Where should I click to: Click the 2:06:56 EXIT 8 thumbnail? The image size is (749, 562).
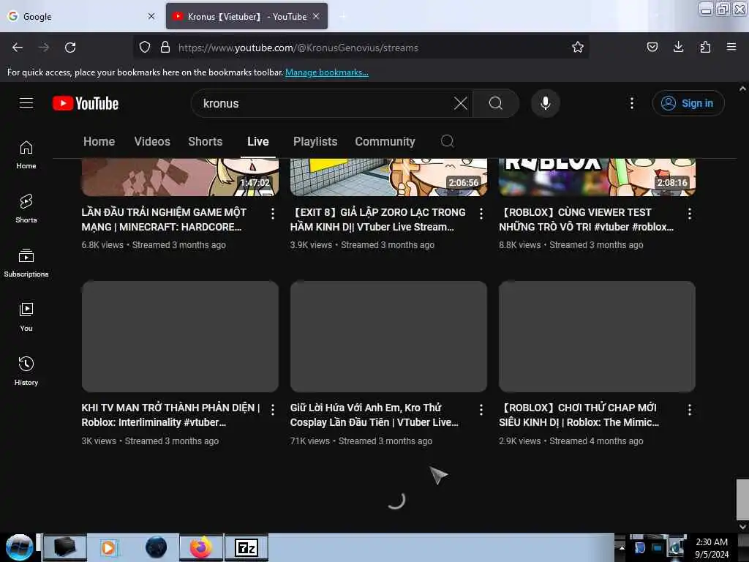click(x=388, y=177)
